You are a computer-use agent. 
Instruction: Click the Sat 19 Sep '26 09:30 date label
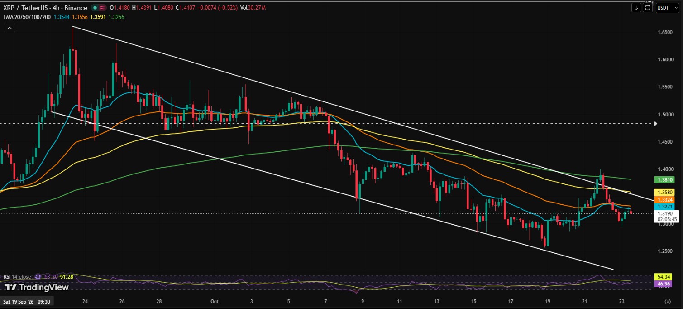(x=26, y=301)
